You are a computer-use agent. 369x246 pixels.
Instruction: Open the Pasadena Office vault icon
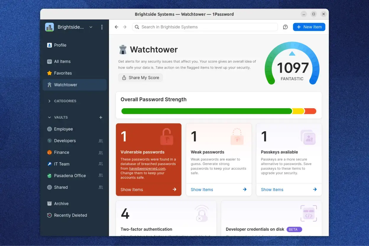pyautogui.click(x=49, y=175)
